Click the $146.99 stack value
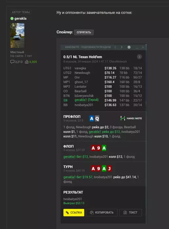This screenshot has width=169, height=229. coord(110,100)
